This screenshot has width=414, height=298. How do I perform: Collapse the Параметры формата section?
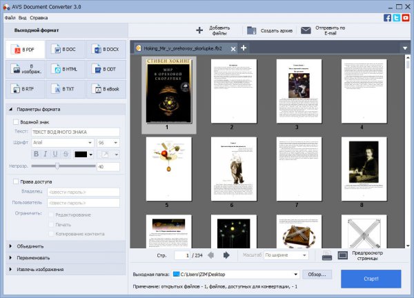click(10, 109)
